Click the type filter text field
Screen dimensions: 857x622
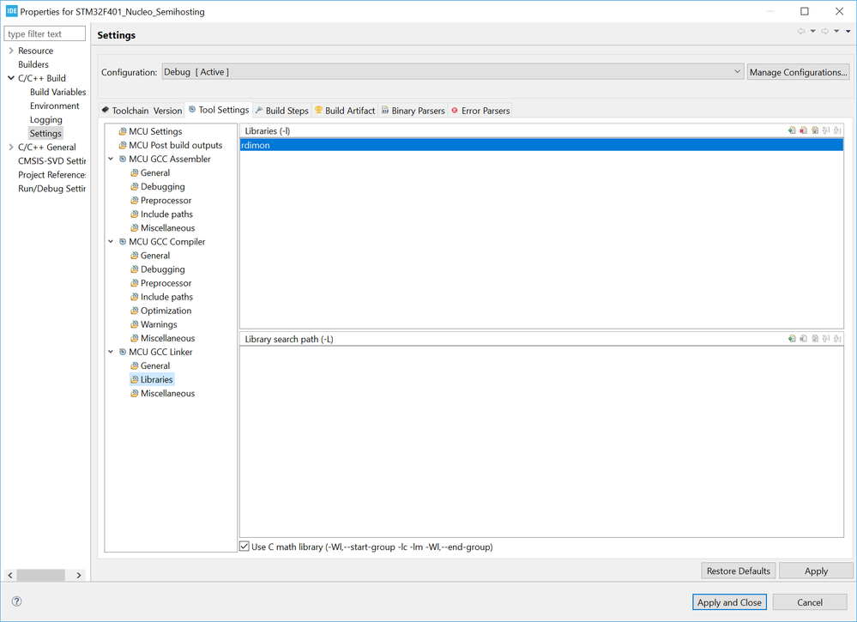tap(45, 34)
